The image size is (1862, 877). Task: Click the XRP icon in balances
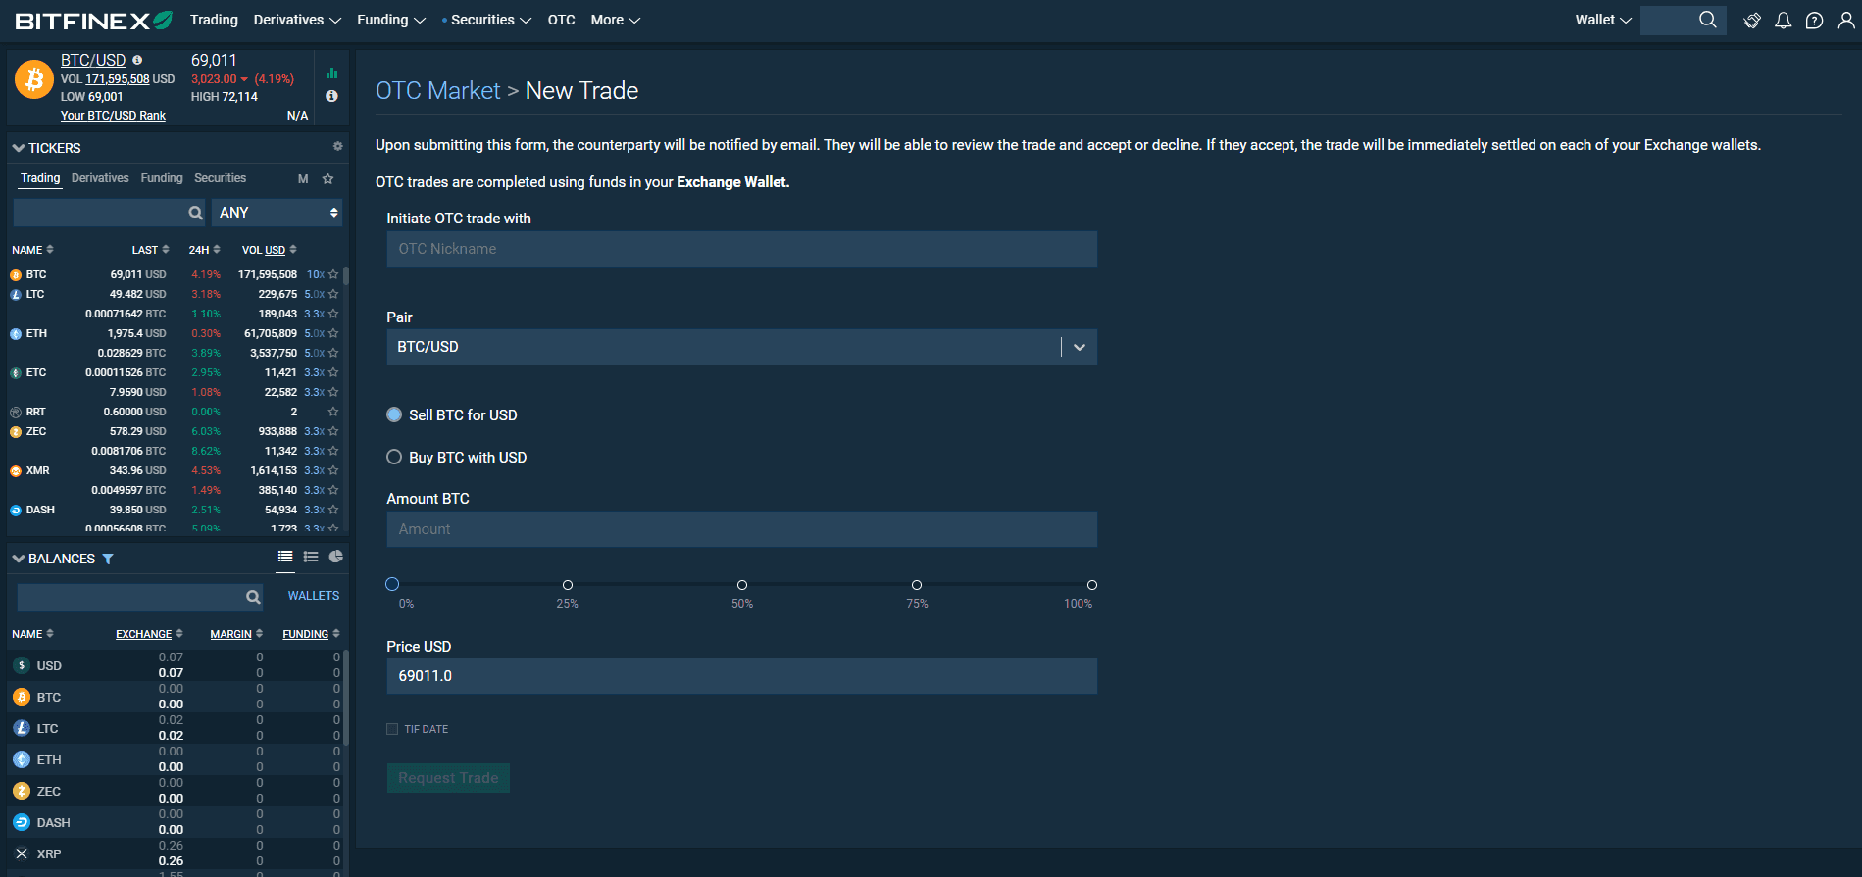click(x=22, y=853)
